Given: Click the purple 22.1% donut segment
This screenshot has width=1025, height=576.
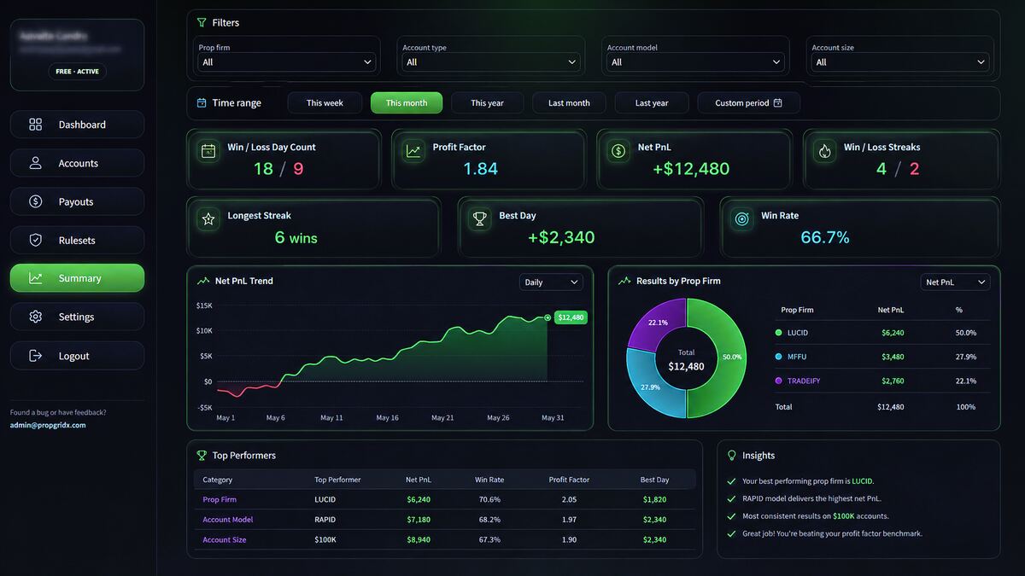Looking at the screenshot, I should pos(659,323).
